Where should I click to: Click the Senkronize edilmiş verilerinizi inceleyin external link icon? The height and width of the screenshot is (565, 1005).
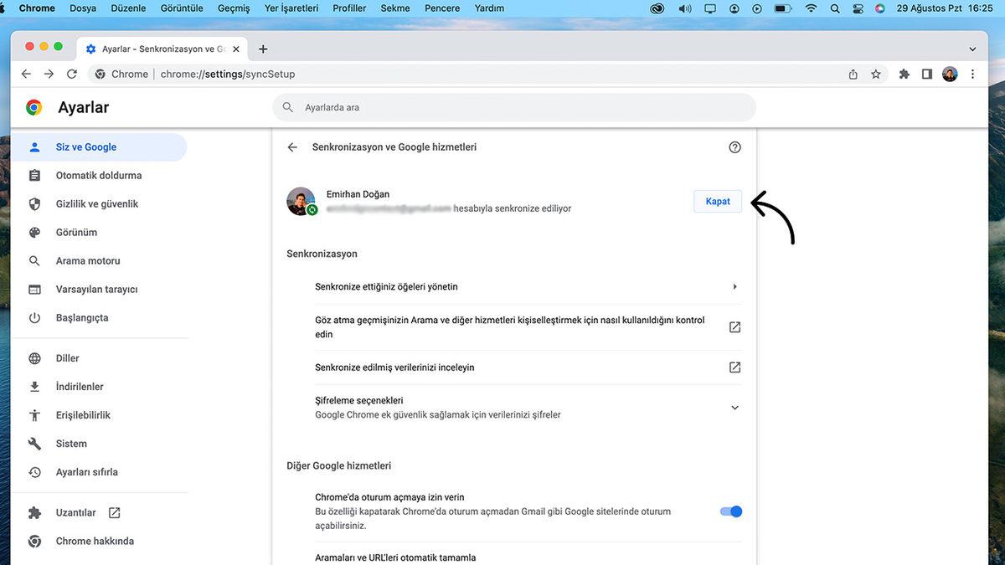[x=734, y=367]
